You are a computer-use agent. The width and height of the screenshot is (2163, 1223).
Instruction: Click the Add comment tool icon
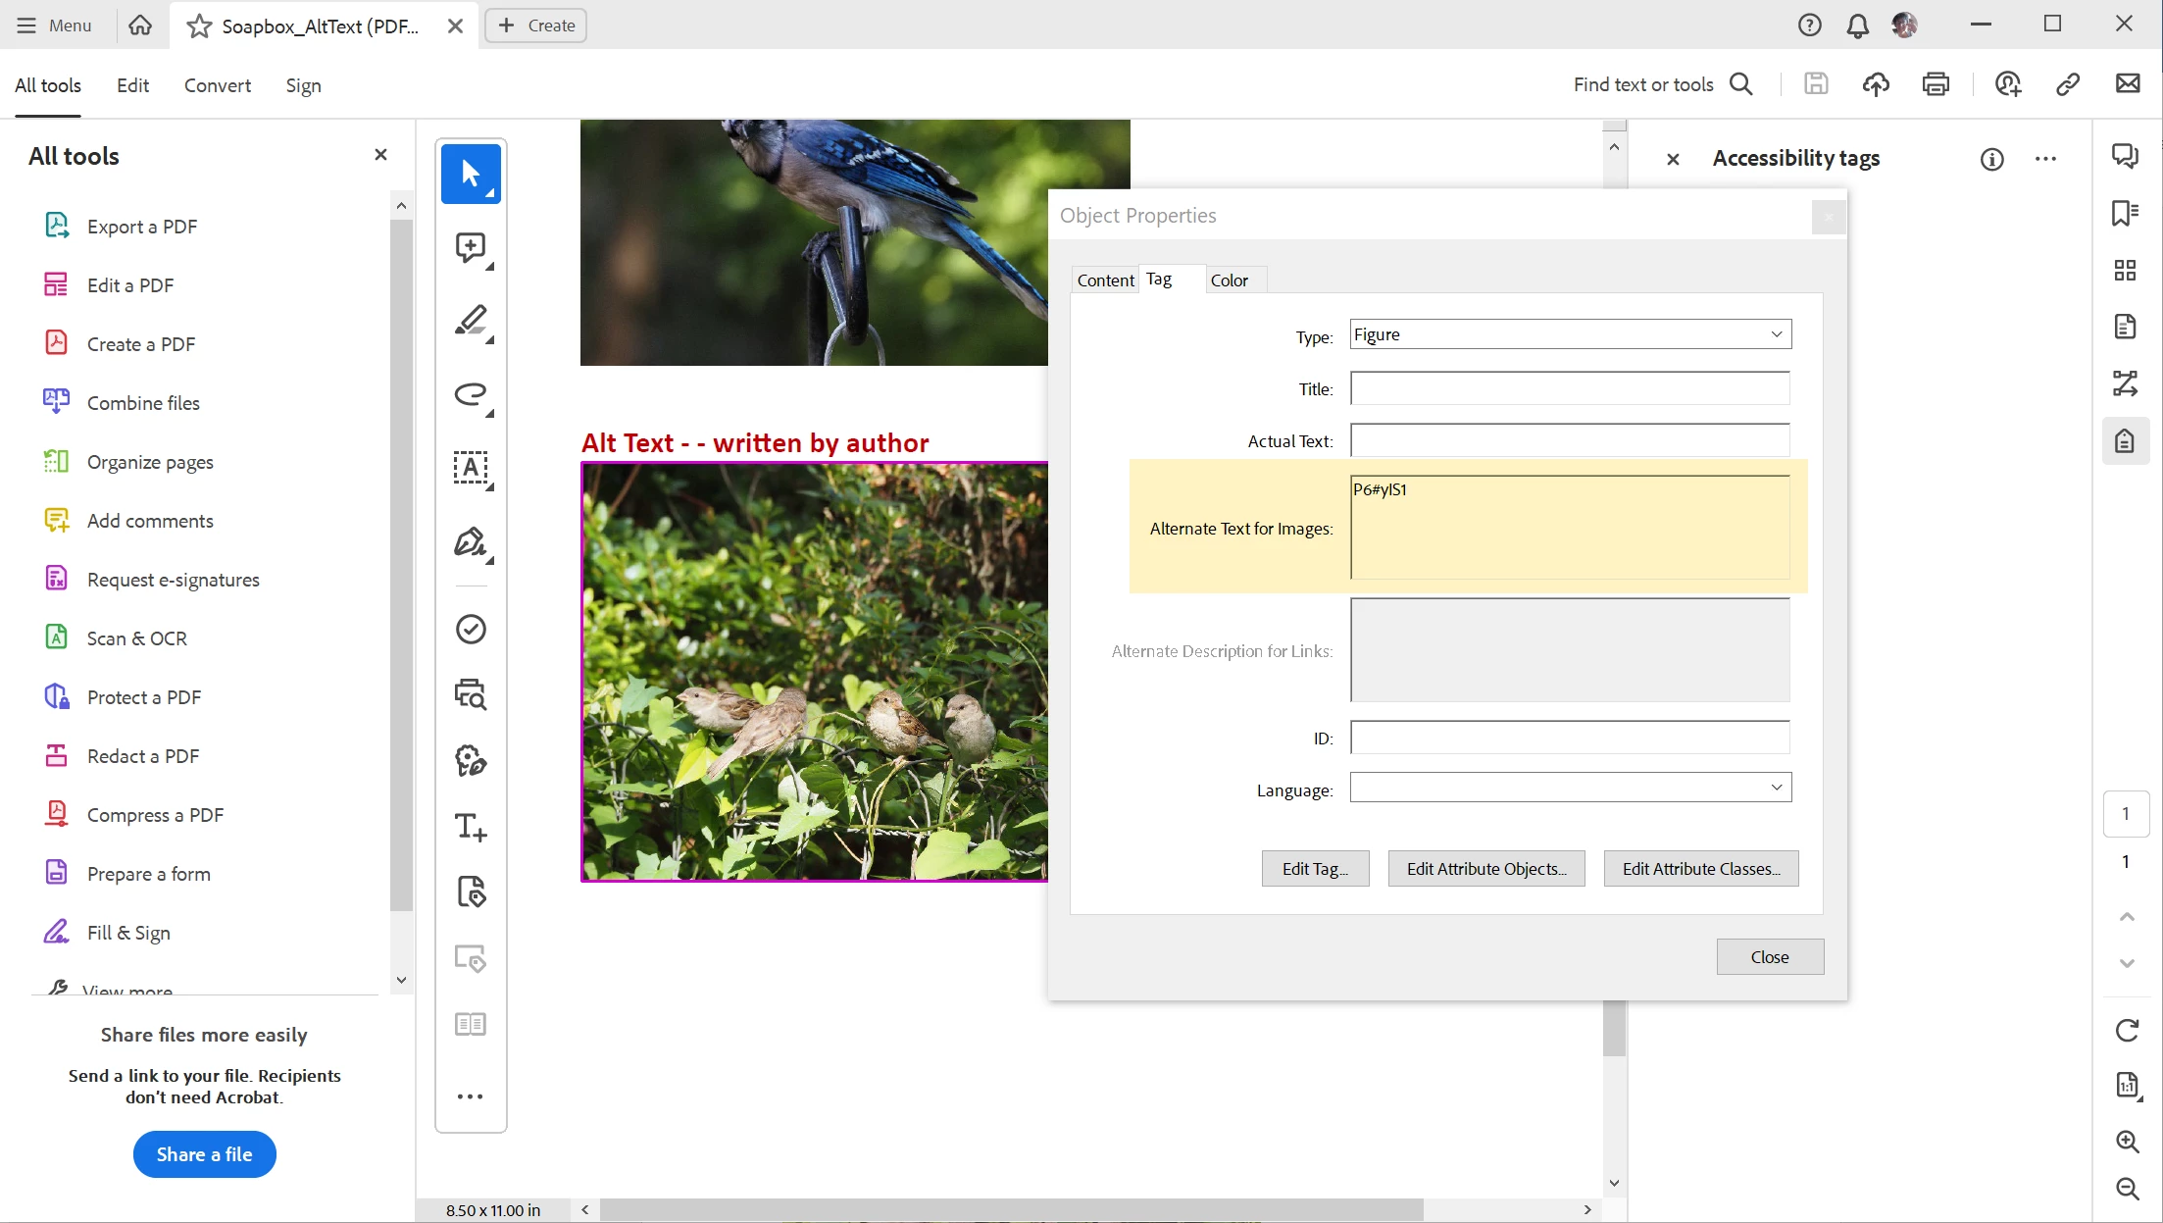point(471,247)
